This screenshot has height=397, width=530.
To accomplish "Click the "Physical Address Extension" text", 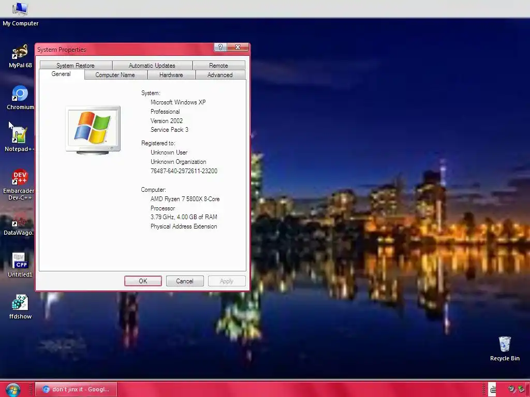I will (x=184, y=226).
